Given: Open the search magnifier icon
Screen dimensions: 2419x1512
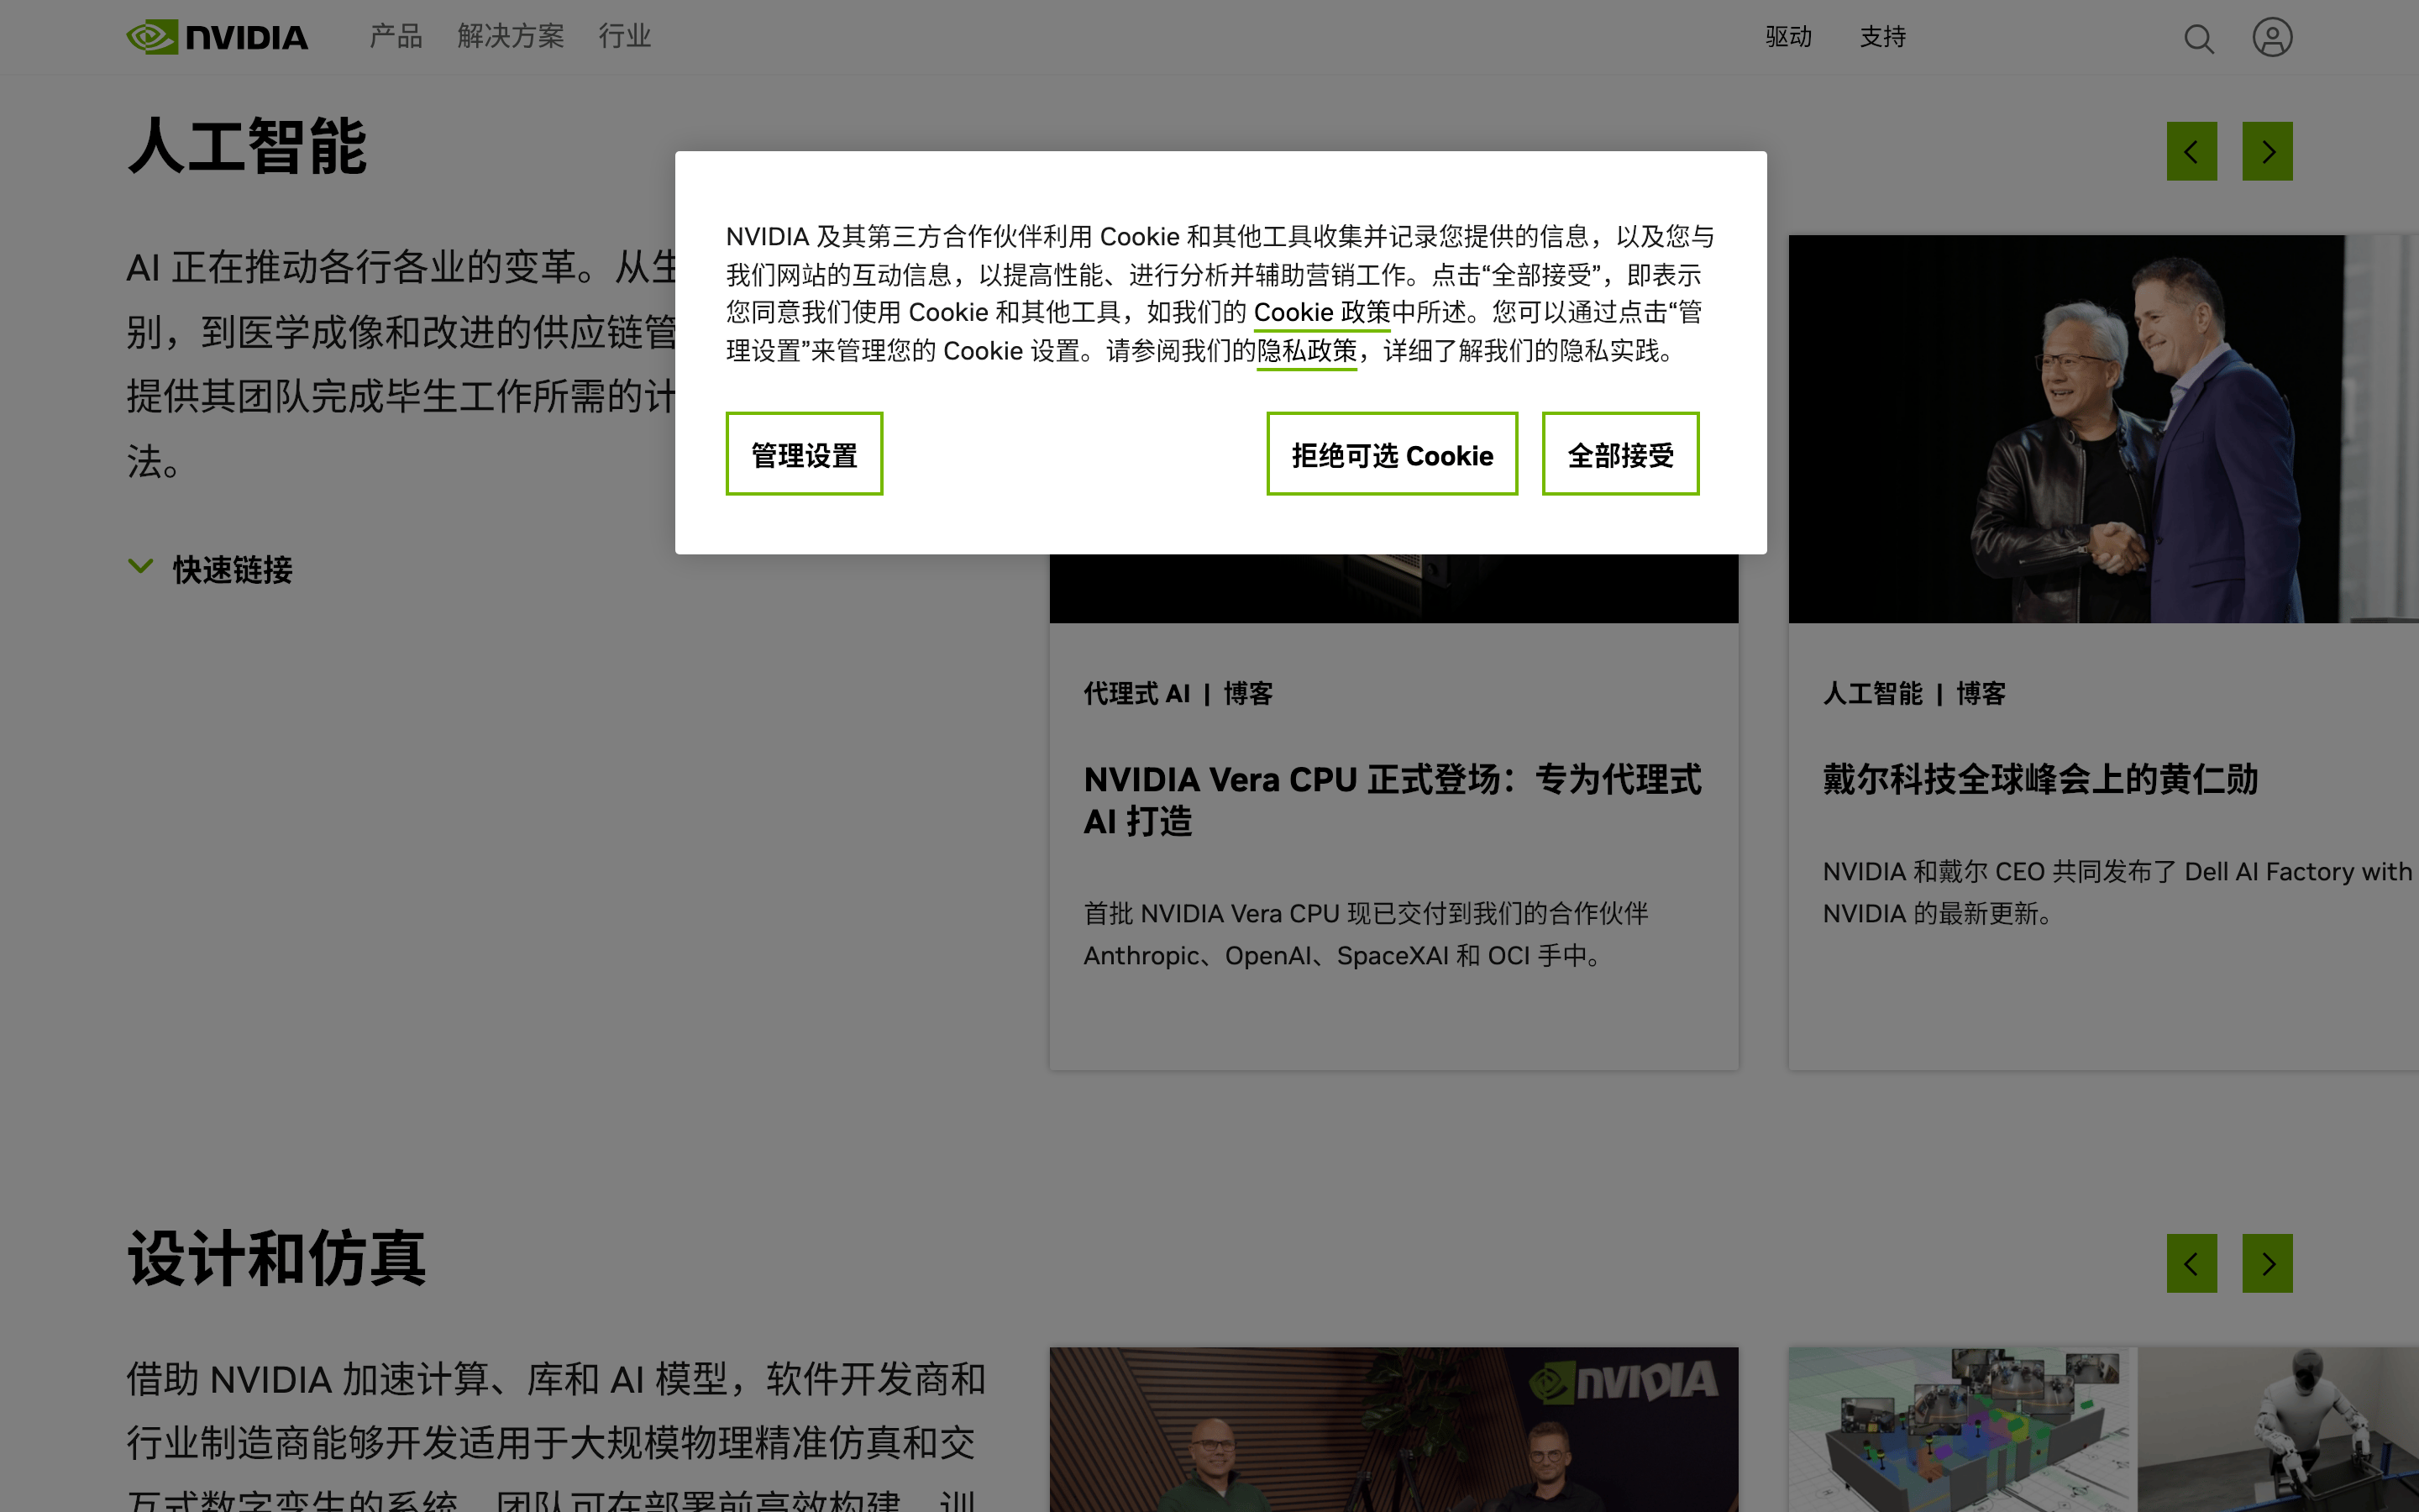Looking at the screenshot, I should pos(2198,38).
